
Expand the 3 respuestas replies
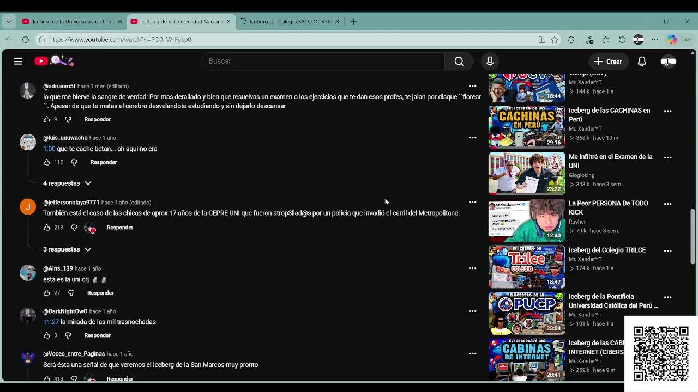click(x=67, y=249)
